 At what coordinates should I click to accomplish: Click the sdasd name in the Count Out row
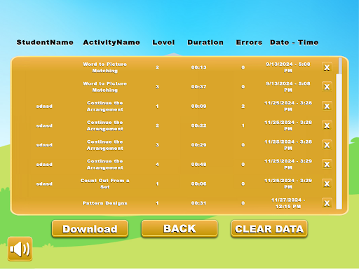(44, 184)
